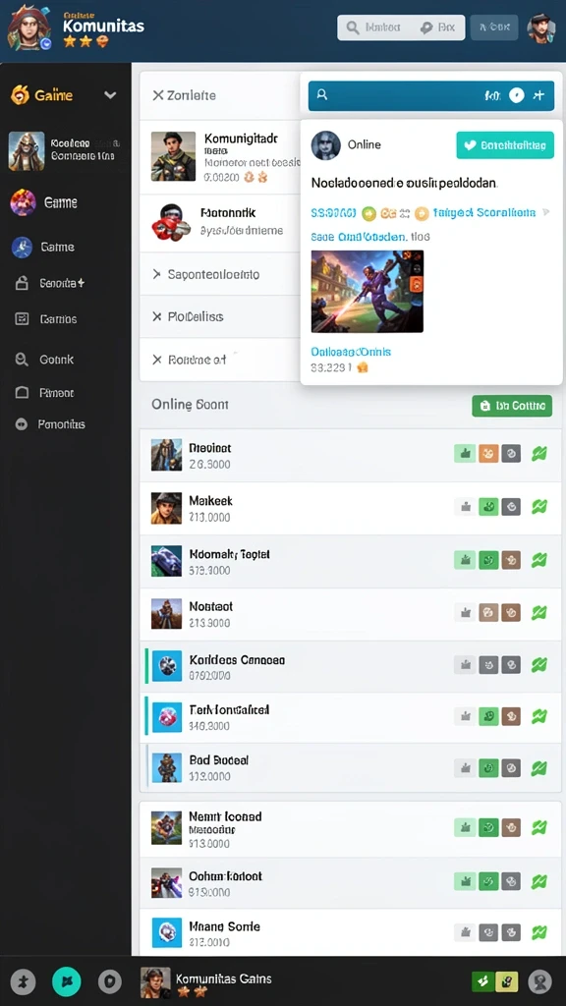Click share arrow in Bad Sudeal row

(x=539, y=767)
